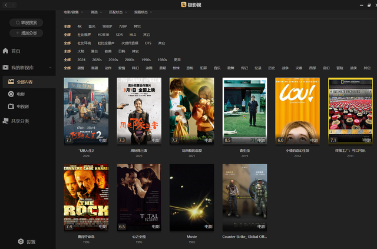The image size is (377, 249).
Task: Filter by 历史 genre
Action: pyautogui.click(x=272, y=68)
